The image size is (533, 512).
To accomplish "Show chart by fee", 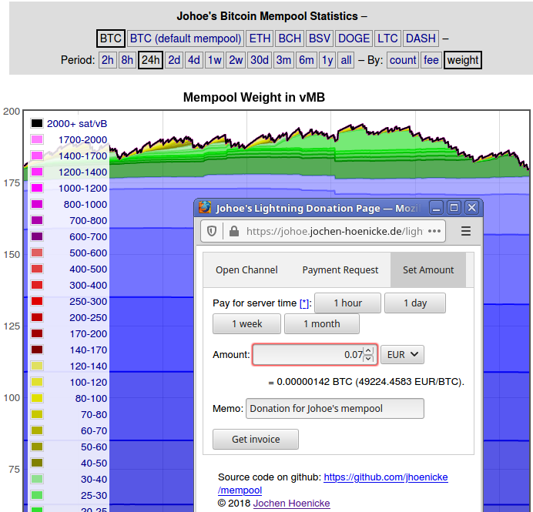I will pyautogui.click(x=431, y=60).
